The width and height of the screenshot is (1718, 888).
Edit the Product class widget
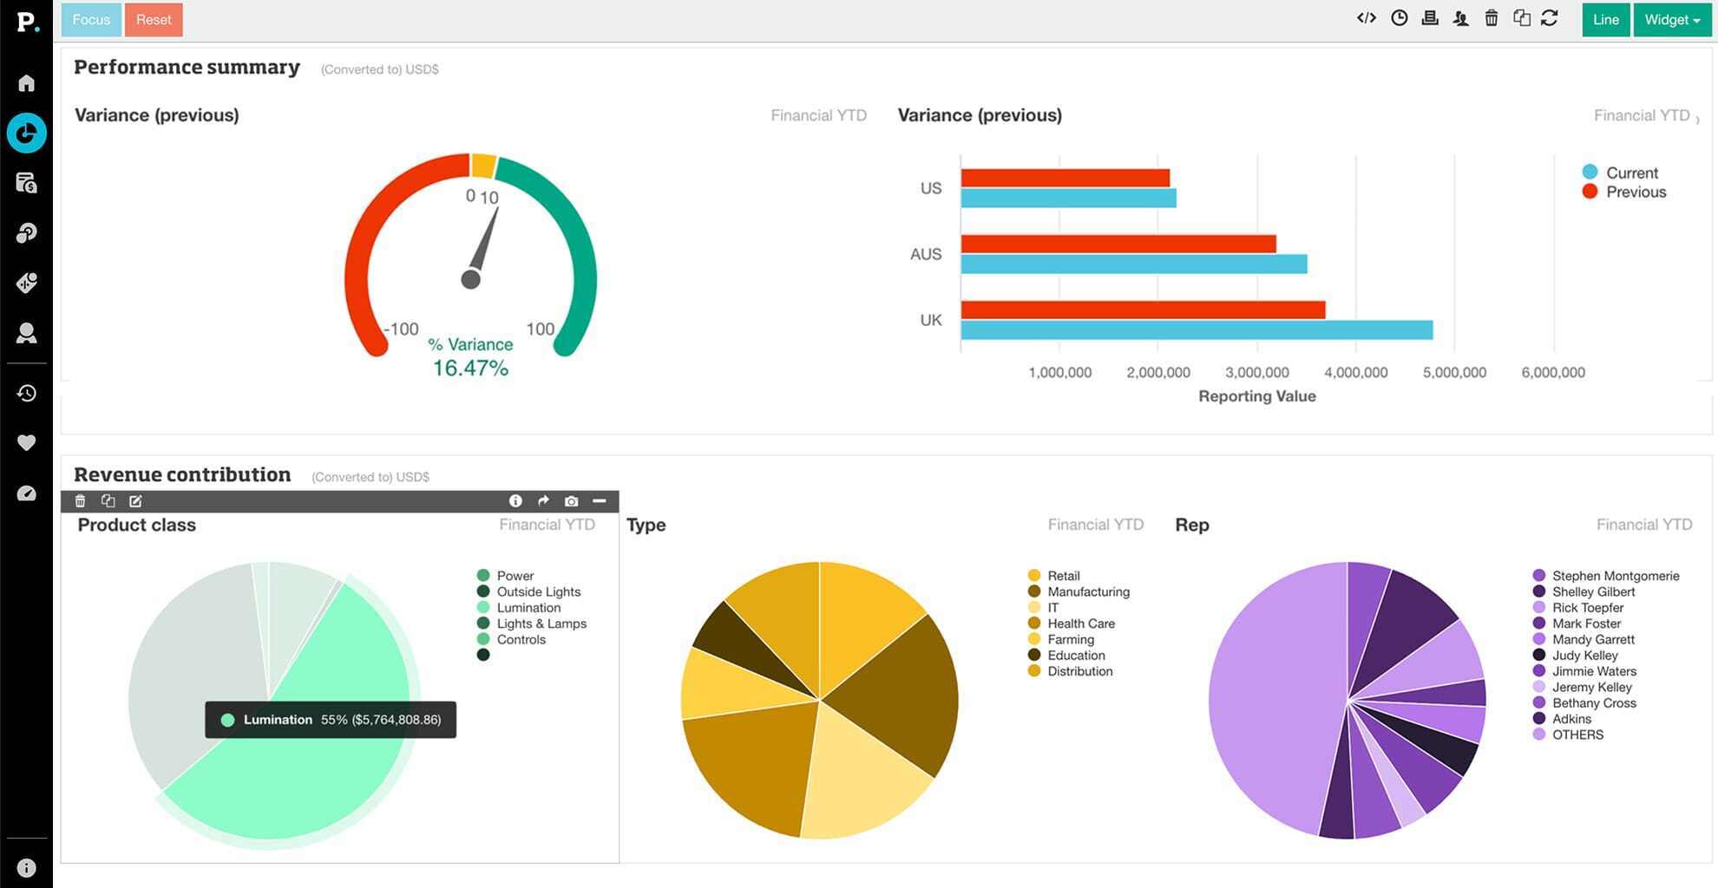click(x=135, y=501)
